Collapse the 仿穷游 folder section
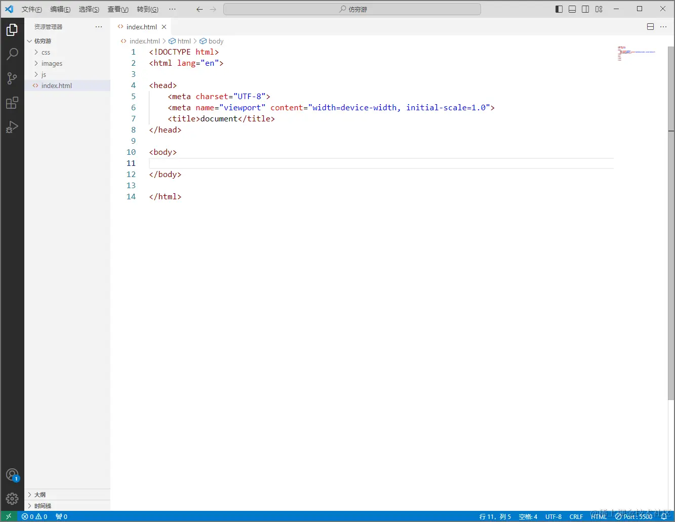This screenshot has height=522, width=675. pos(67,41)
